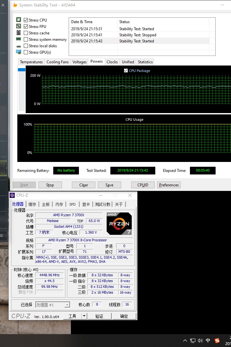Screen dimensions: 231x347
Task: Click the CPU-Z app icon in its title bar
Action: [13, 195]
